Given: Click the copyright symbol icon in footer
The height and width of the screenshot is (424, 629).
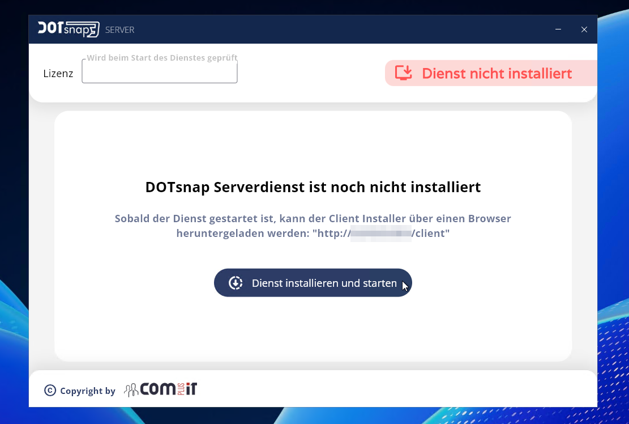Looking at the screenshot, I should coord(50,390).
